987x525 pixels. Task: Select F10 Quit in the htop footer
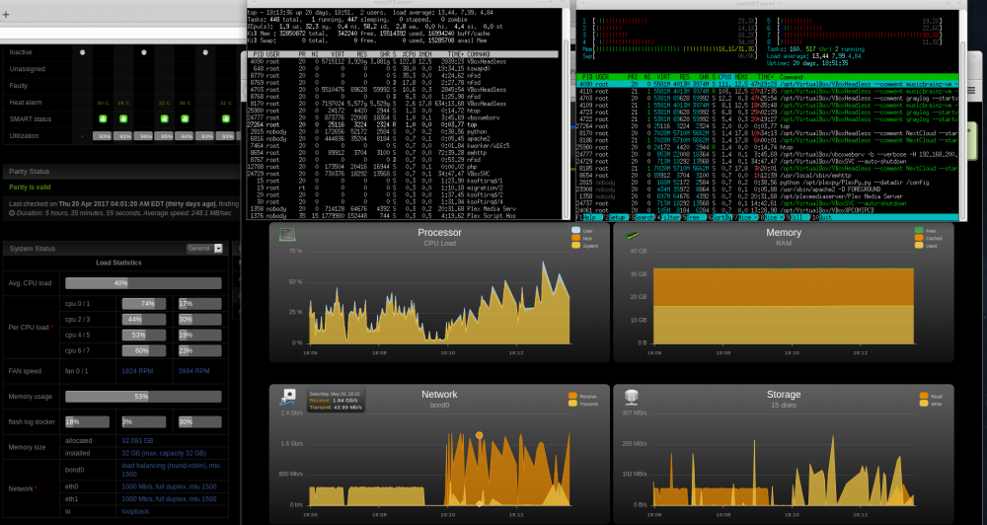pyautogui.click(x=823, y=217)
